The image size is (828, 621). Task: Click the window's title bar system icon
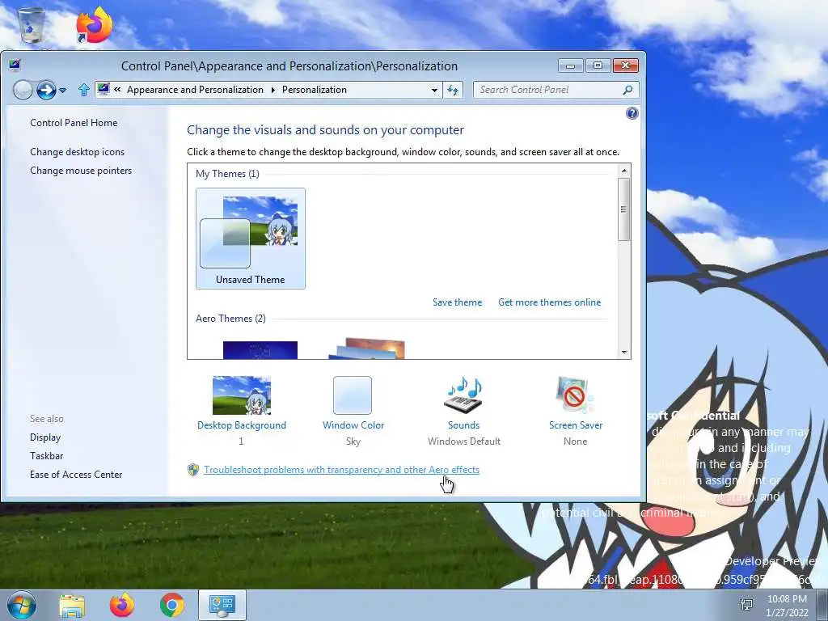(15, 65)
